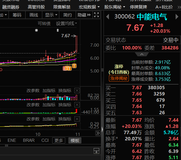
Task: Click the orange T marker under latest candle
Action: point(74,66)
